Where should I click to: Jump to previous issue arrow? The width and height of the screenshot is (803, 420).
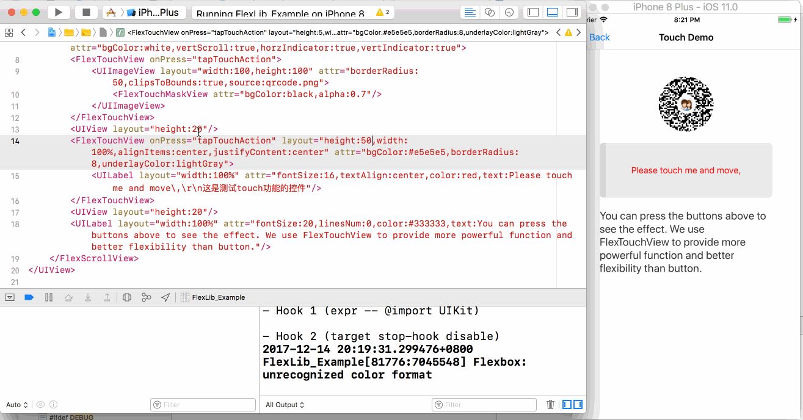tap(558, 32)
